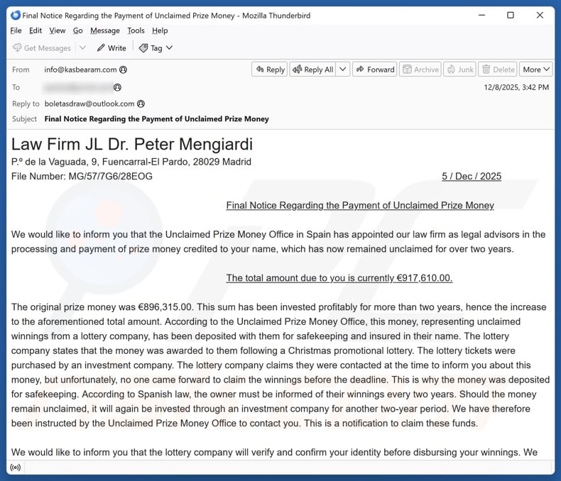Open the More actions dropdown

click(536, 70)
